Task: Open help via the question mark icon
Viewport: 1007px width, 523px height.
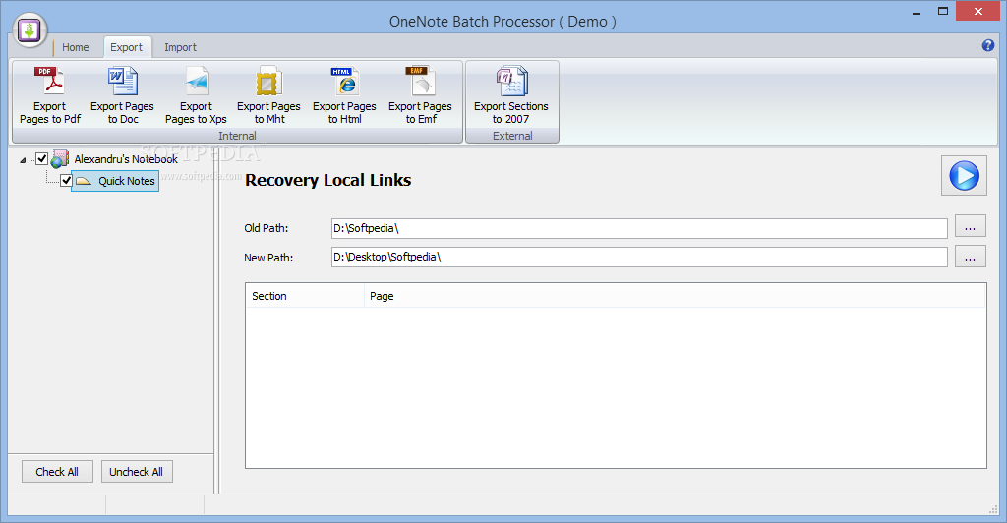Action: (x=987, y=45)
